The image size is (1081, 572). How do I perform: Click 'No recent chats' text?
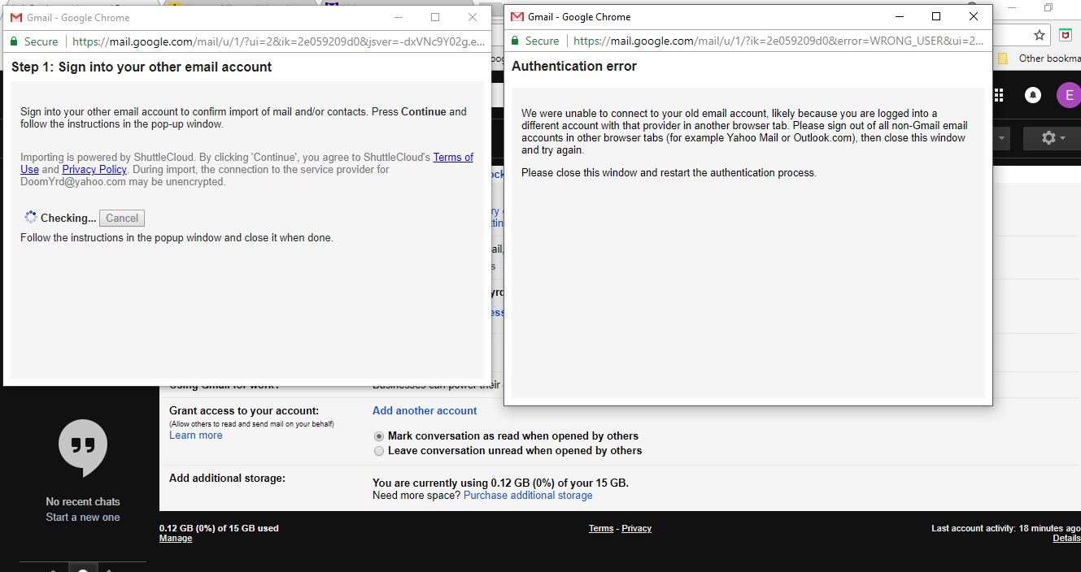[83, 501]
